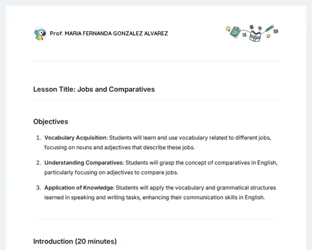Click the round gray circle above the open book
This screenshot has width=312, height=250.
click(x=260, y=28)
